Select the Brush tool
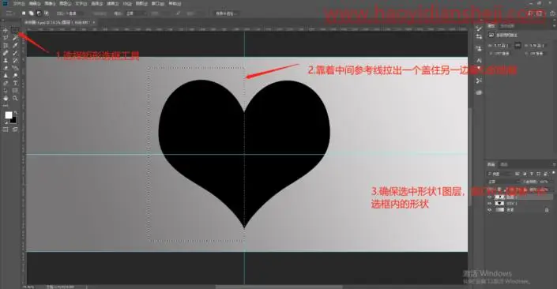 tap(15, 53)
